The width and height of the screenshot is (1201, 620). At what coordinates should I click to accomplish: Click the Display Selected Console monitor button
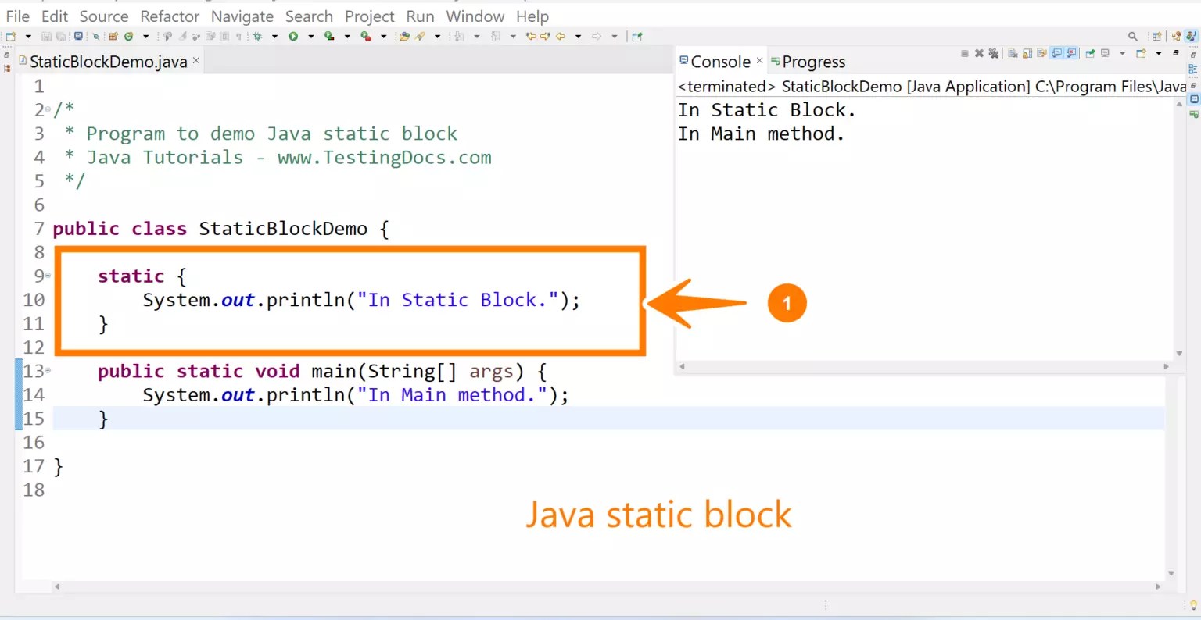(x=1105, y=53)
